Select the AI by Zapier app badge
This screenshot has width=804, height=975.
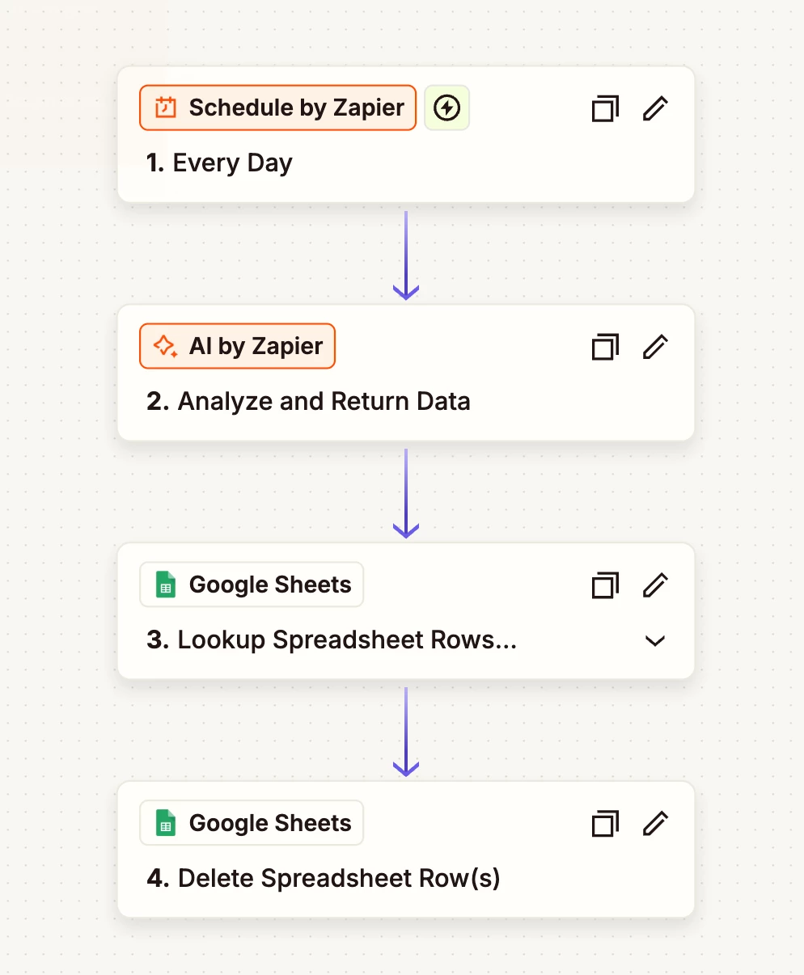click(237, 346)
